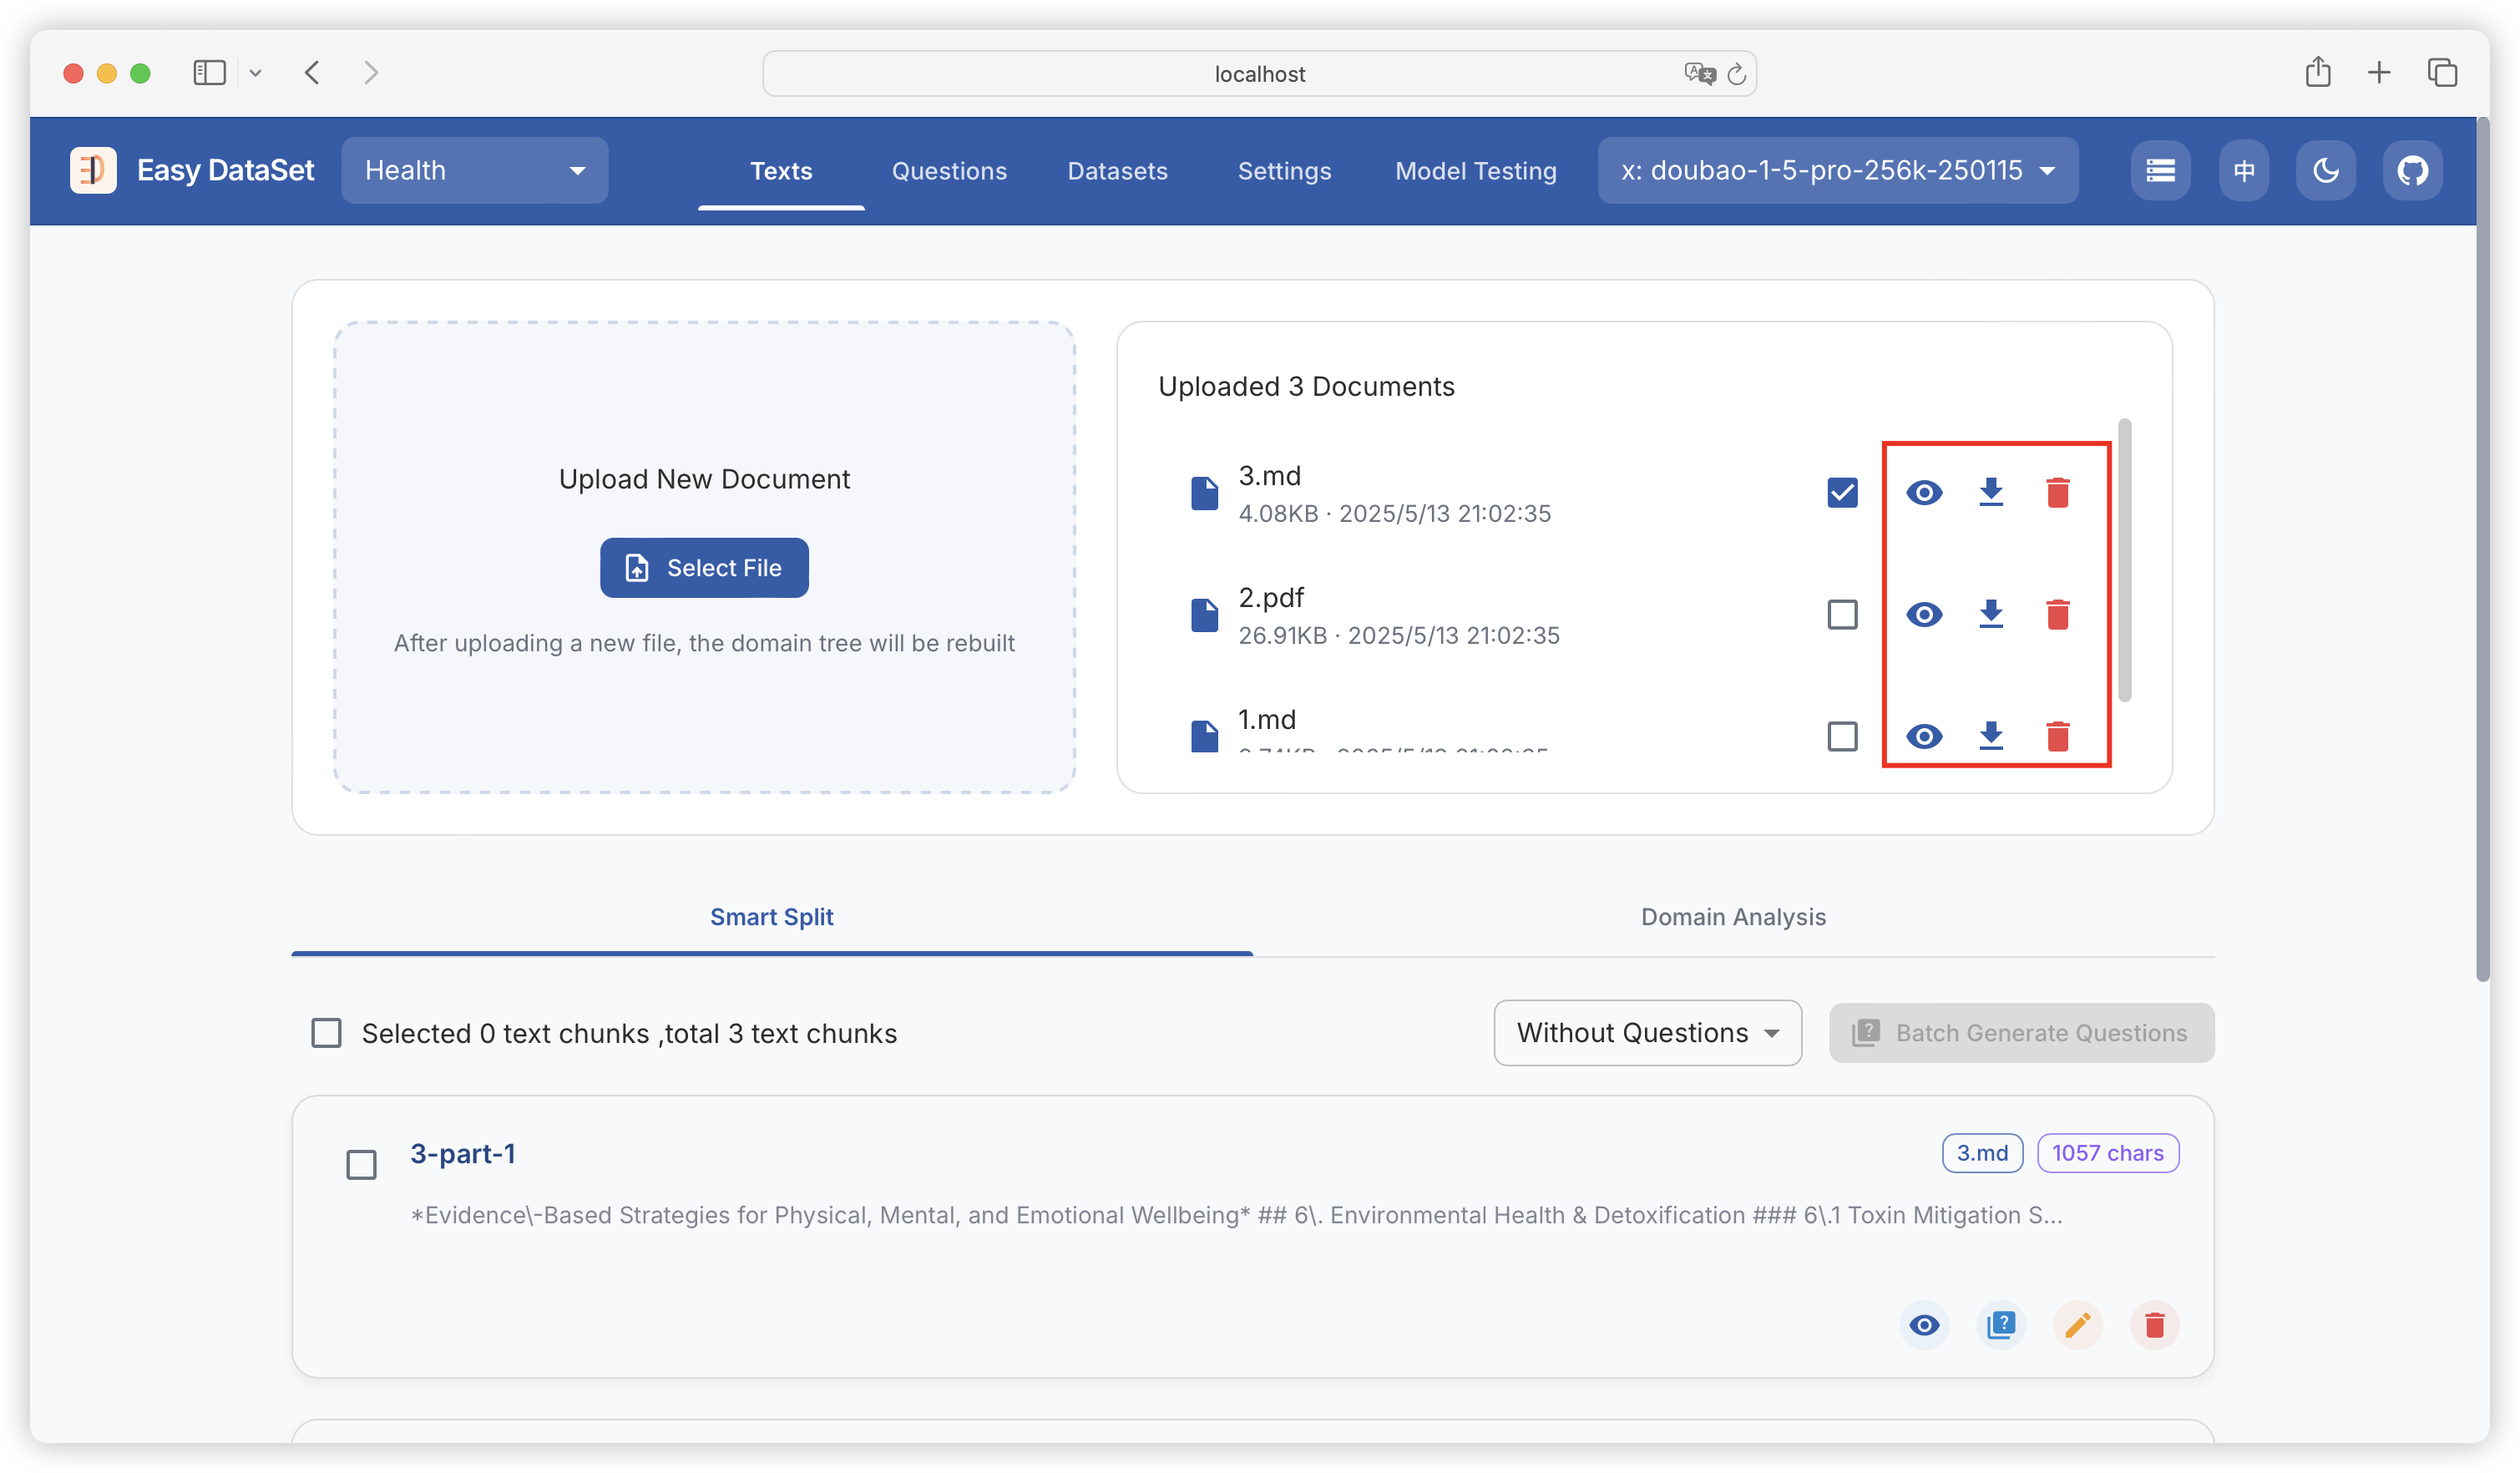This screenshot has height=1473, width=2520.
Task: Open the Health project dropdown
Action: pos(474,171)
